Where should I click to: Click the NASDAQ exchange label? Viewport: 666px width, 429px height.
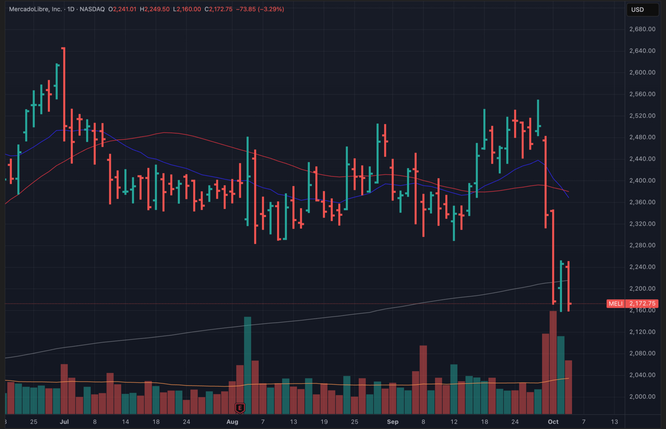pos(92,9)
